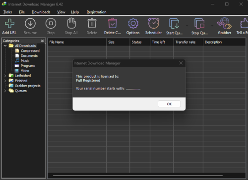Click the Delete Completed icon
Image resolution: width=248 pixels, height=180 pixels.
(113, 23)
